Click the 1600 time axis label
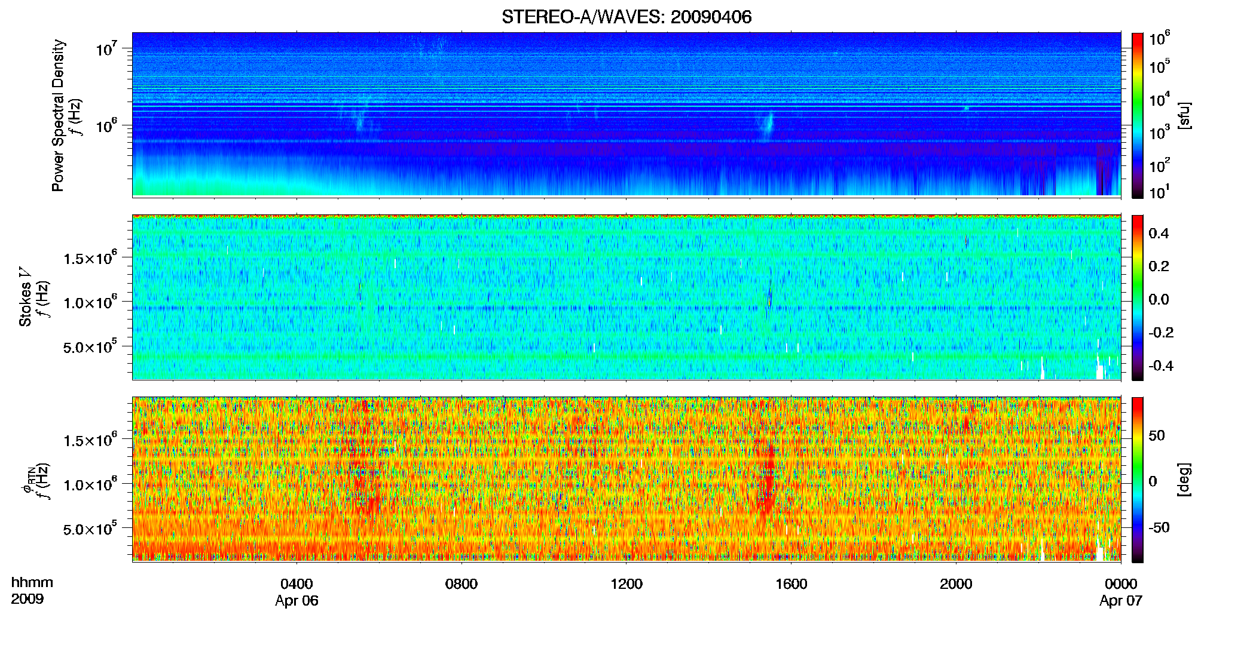 791,584
